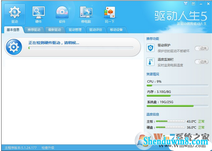
Task: Open the title bar dropdown menu icon
Action: 193,4
